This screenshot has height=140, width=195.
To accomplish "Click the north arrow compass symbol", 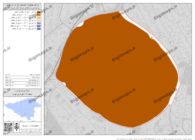I will click(x=17, y=127).
